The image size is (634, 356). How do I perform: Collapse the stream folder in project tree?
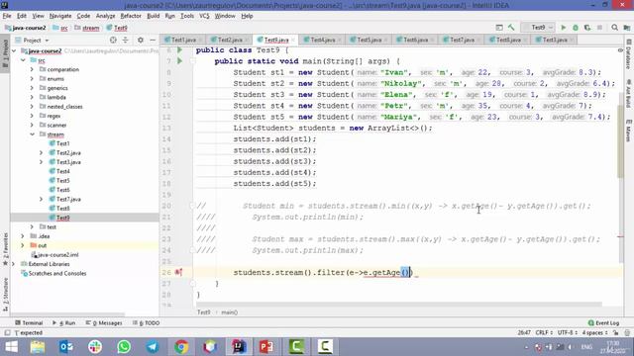click(x=32, y=134)
